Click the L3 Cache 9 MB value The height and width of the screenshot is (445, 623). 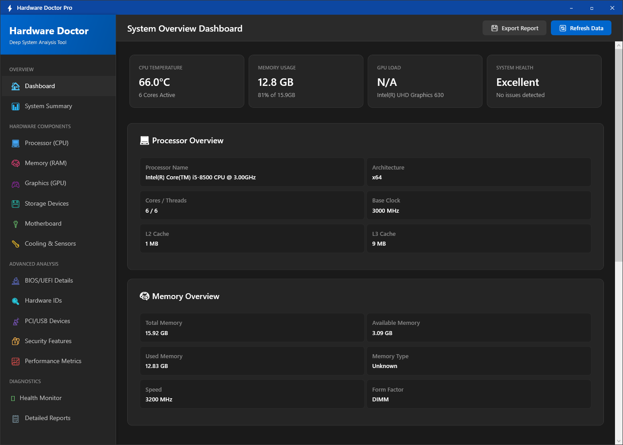pyautogui.click(x=379, y=244)
